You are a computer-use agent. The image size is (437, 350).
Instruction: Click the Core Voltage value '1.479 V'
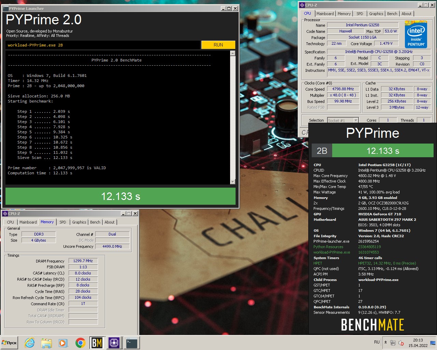click(x=386, y=43)
